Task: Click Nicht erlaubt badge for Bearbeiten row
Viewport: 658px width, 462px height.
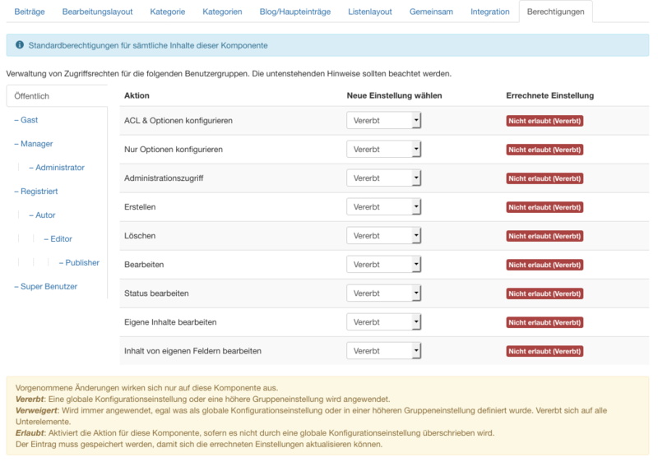Action: 544,265
